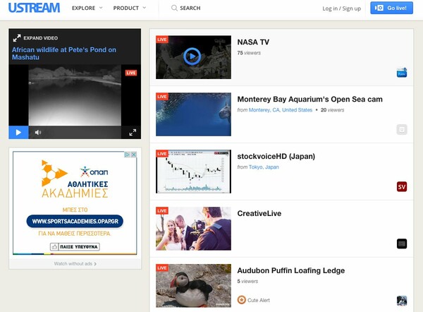Open the NASA TV channel title

[x=253, y=42]
